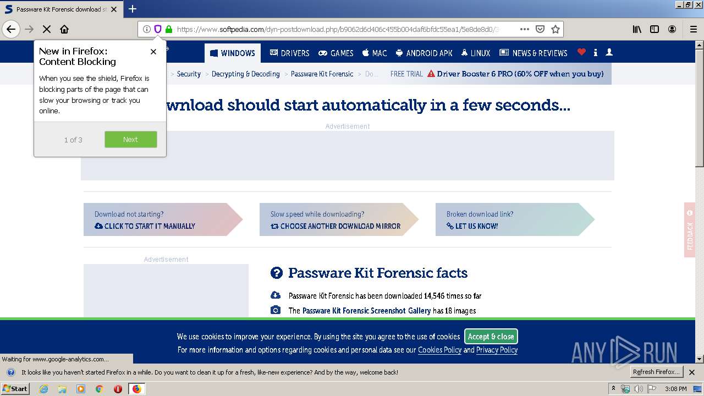Viewport: 704px width, 396px height.
Task: Open Passware Kit Forensic Screenshot Gallery link
Action: coord(367,311)
